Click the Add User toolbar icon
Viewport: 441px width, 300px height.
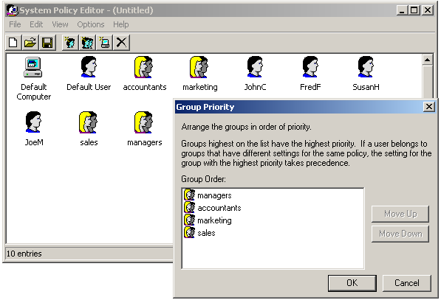tap(70, 43)
